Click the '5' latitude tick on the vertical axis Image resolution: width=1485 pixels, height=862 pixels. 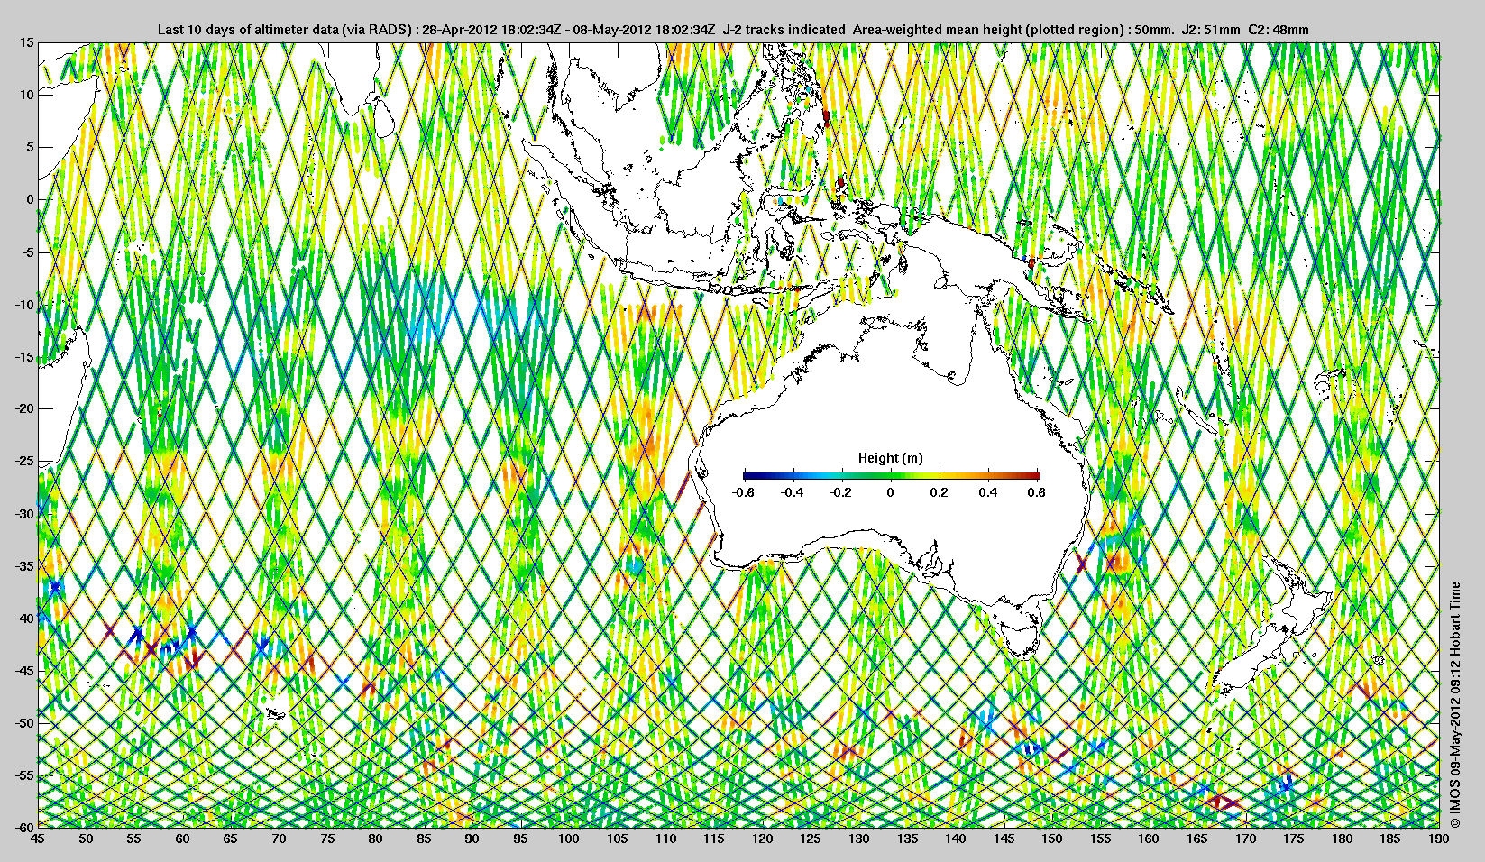tap(31, 147)
